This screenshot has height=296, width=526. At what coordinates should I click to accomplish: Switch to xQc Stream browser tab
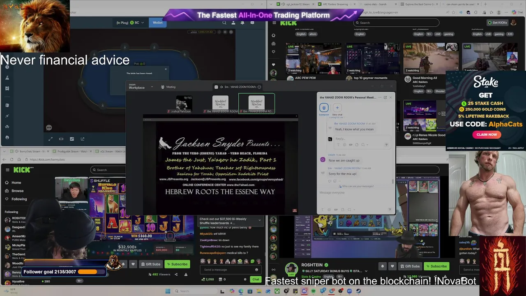click(110, 151)
